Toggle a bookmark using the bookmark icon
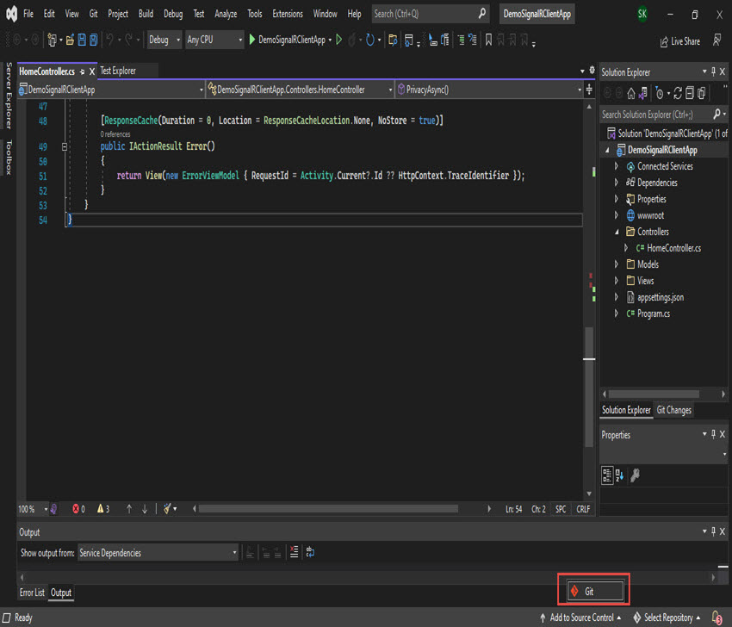This screenshot has height=627, width=732. [x=488, y=39]
